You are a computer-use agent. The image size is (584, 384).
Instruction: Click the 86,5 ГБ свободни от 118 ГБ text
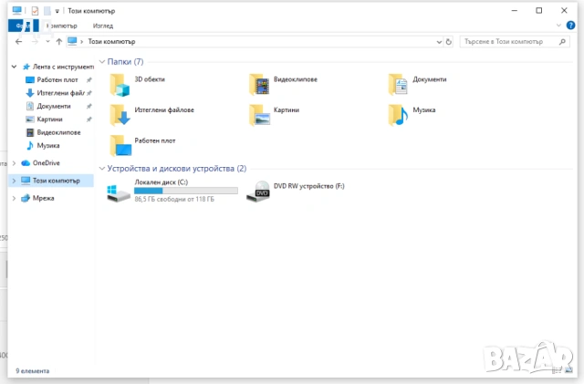174,199
